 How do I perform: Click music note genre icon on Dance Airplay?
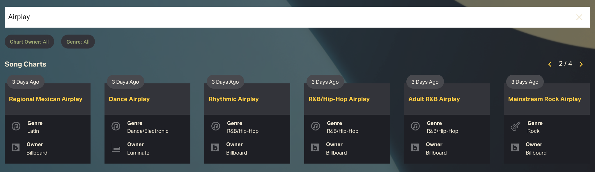click(116, 126)
